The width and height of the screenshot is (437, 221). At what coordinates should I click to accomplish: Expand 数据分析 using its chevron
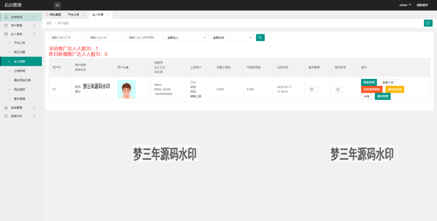pos(34,116)
